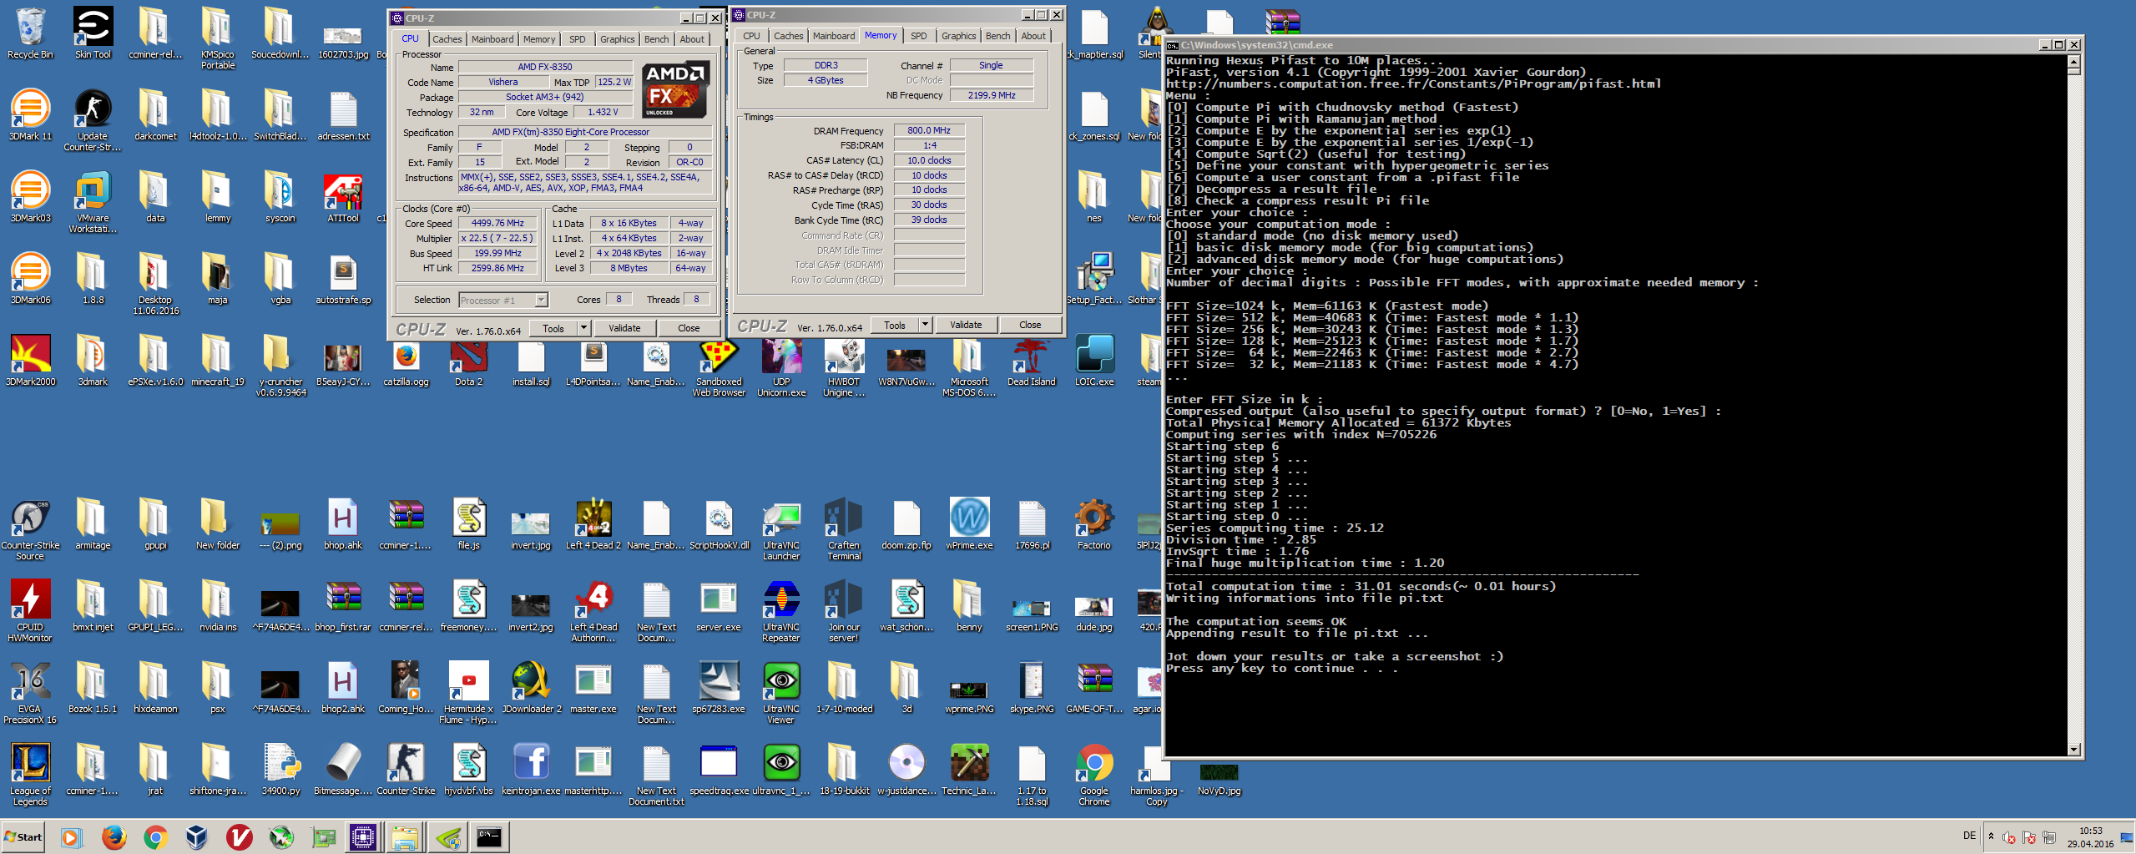
Task: Click the Start button
Action: (x=23, y=836)
